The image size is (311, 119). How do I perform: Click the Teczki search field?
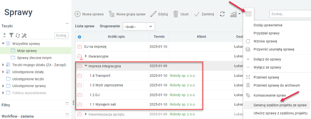coord(61,36)
